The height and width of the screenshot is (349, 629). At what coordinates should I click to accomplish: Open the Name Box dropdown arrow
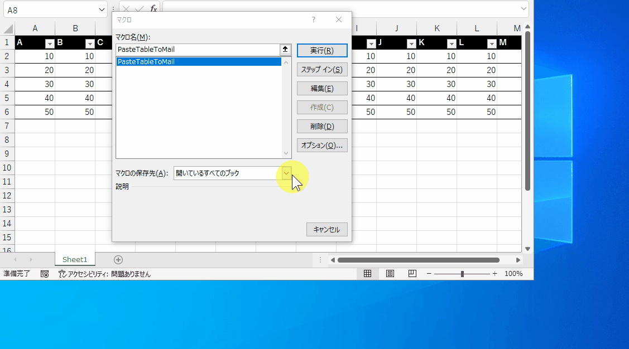pyautogui.click(x=102, y=10)
